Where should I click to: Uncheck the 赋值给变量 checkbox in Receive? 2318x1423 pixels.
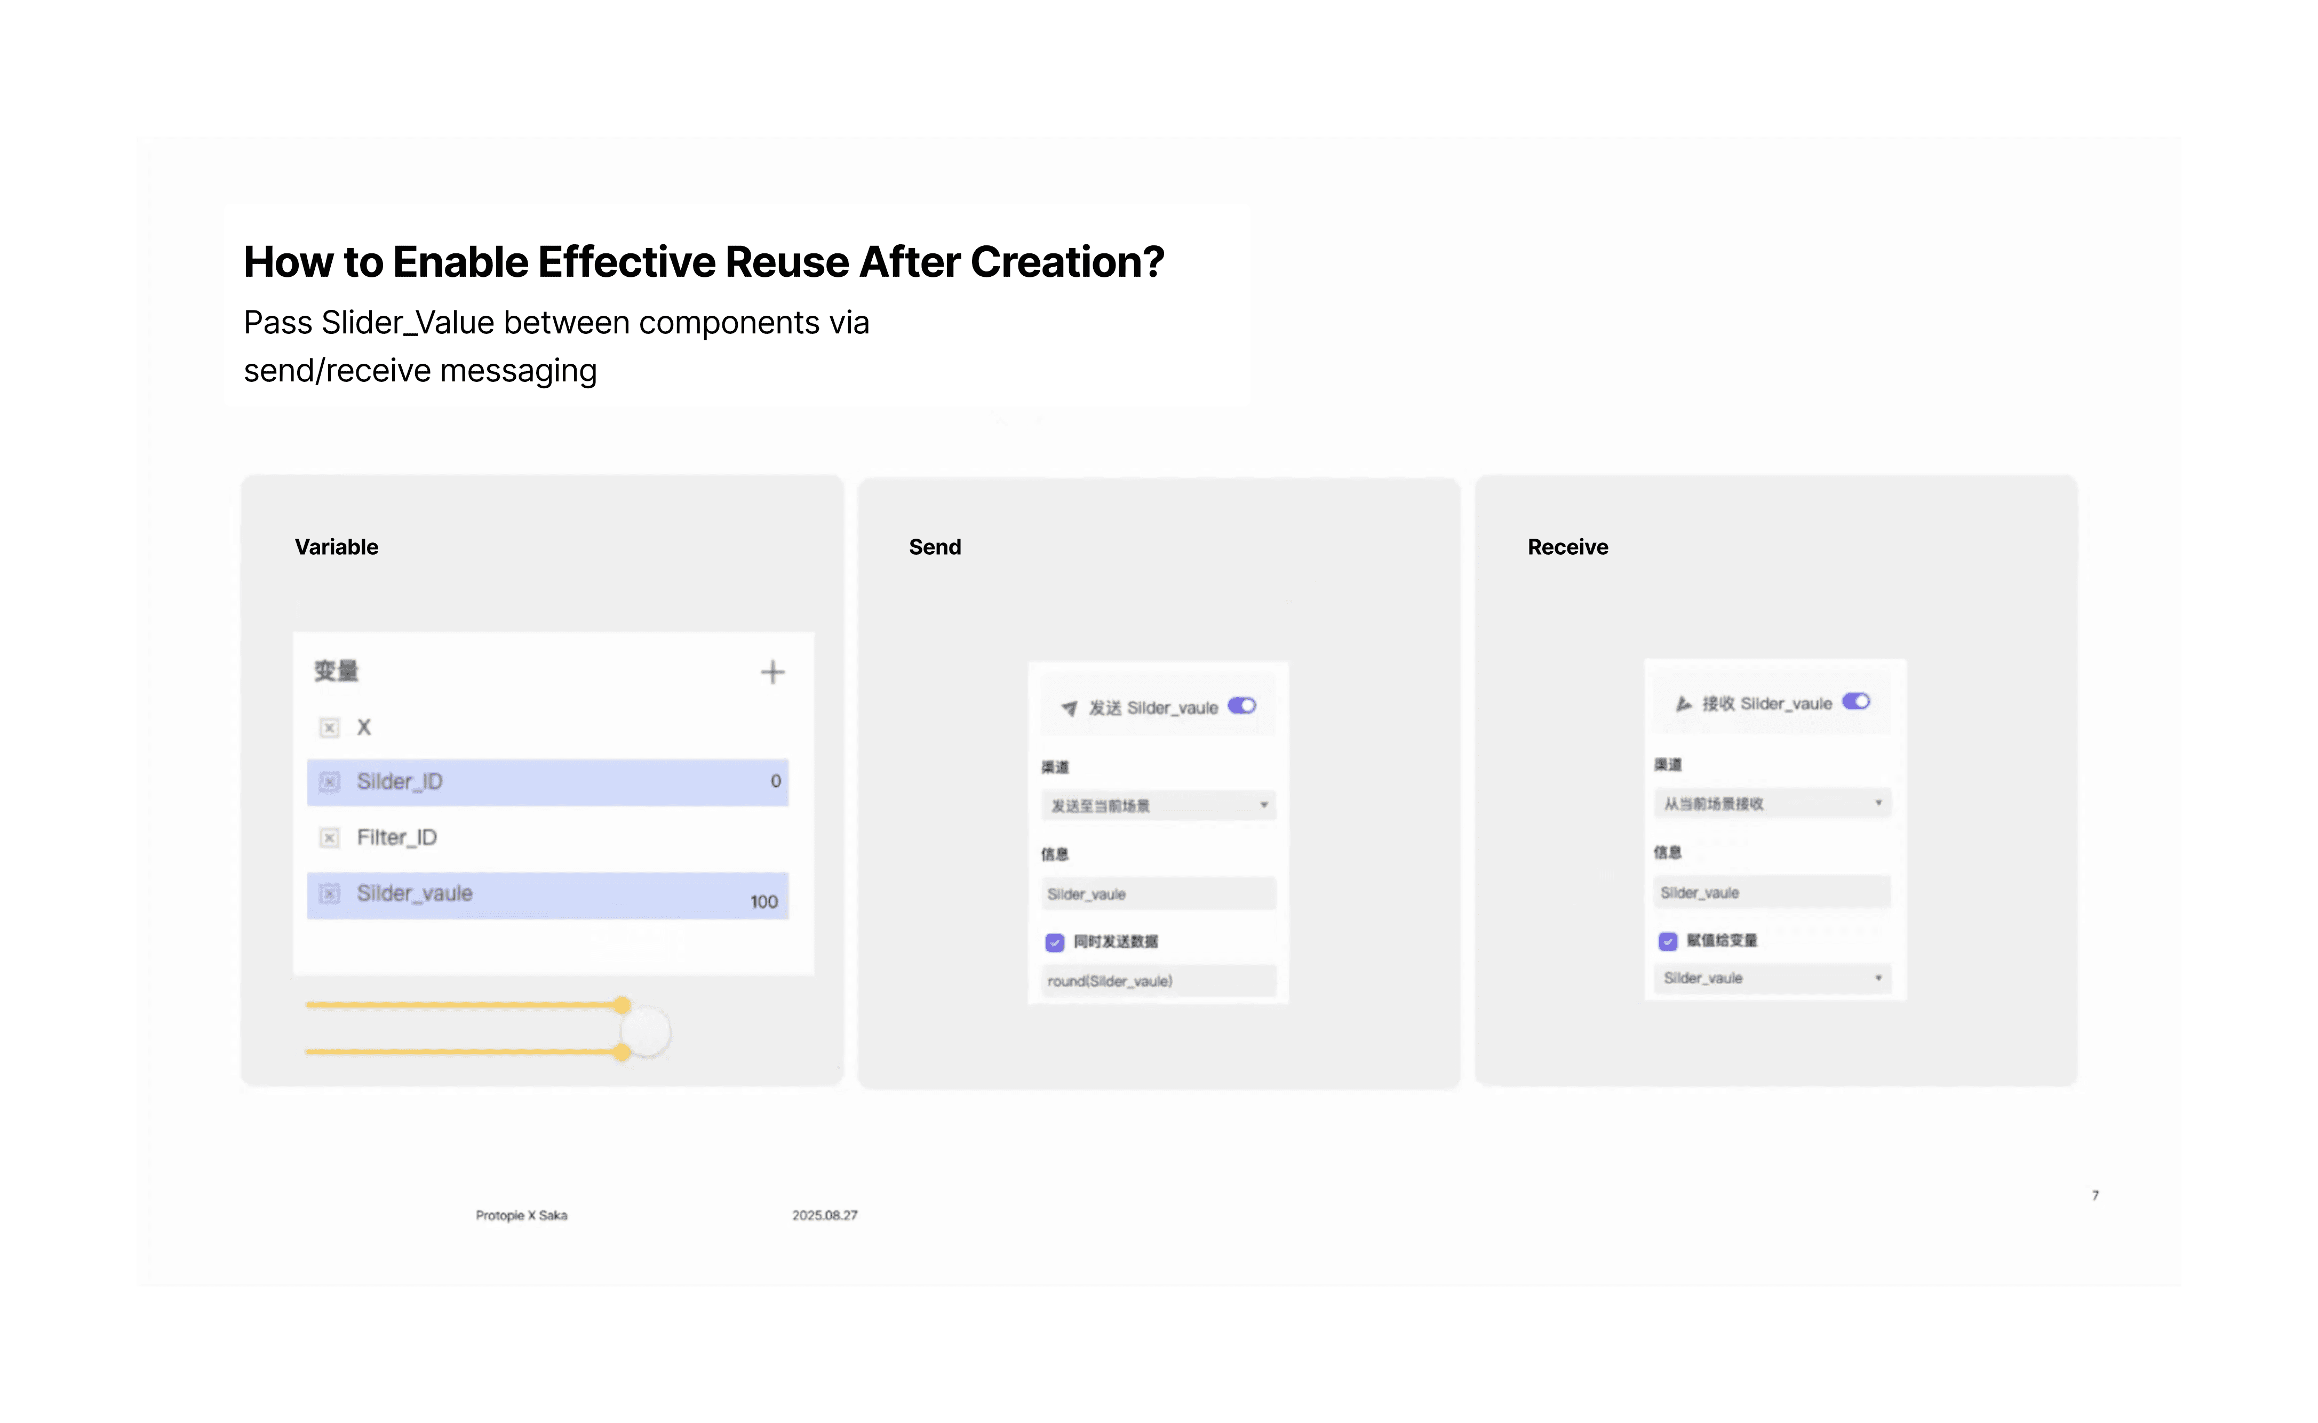pyautogui.click(x=1669, y=940)
